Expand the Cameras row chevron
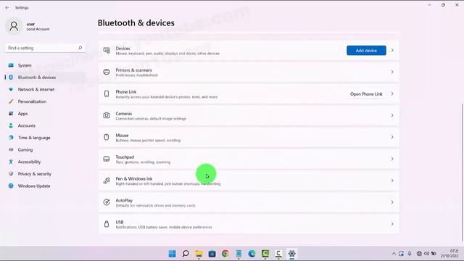Image resolution: width=464 pixels, height=261 pixels. point(392,116)
